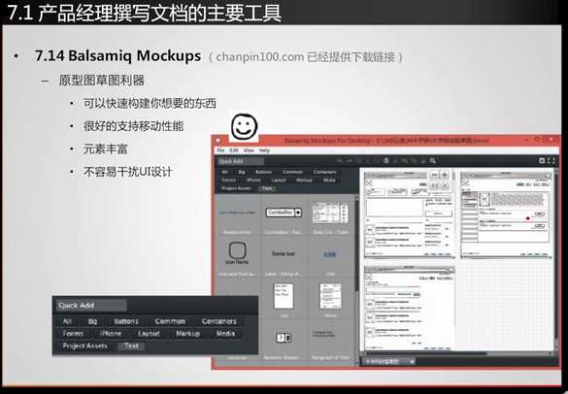
Task: Choose the 'Some text' Label library item
Action: click(284, 258)
